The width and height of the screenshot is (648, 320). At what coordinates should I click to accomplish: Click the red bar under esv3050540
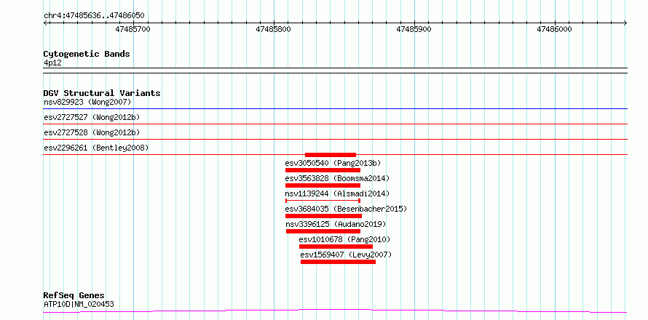(x=323, y=170)
